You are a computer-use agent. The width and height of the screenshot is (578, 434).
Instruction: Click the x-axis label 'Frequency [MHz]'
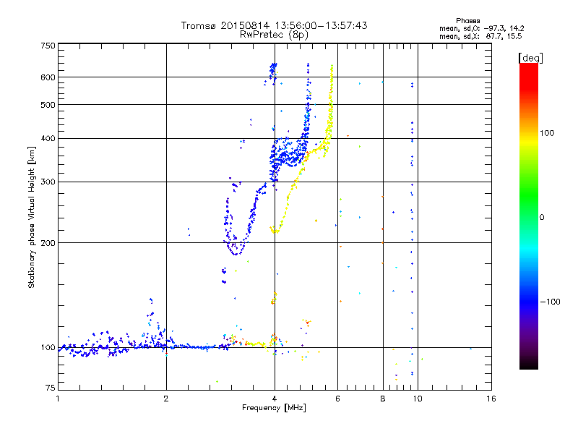tap(274, 408)
